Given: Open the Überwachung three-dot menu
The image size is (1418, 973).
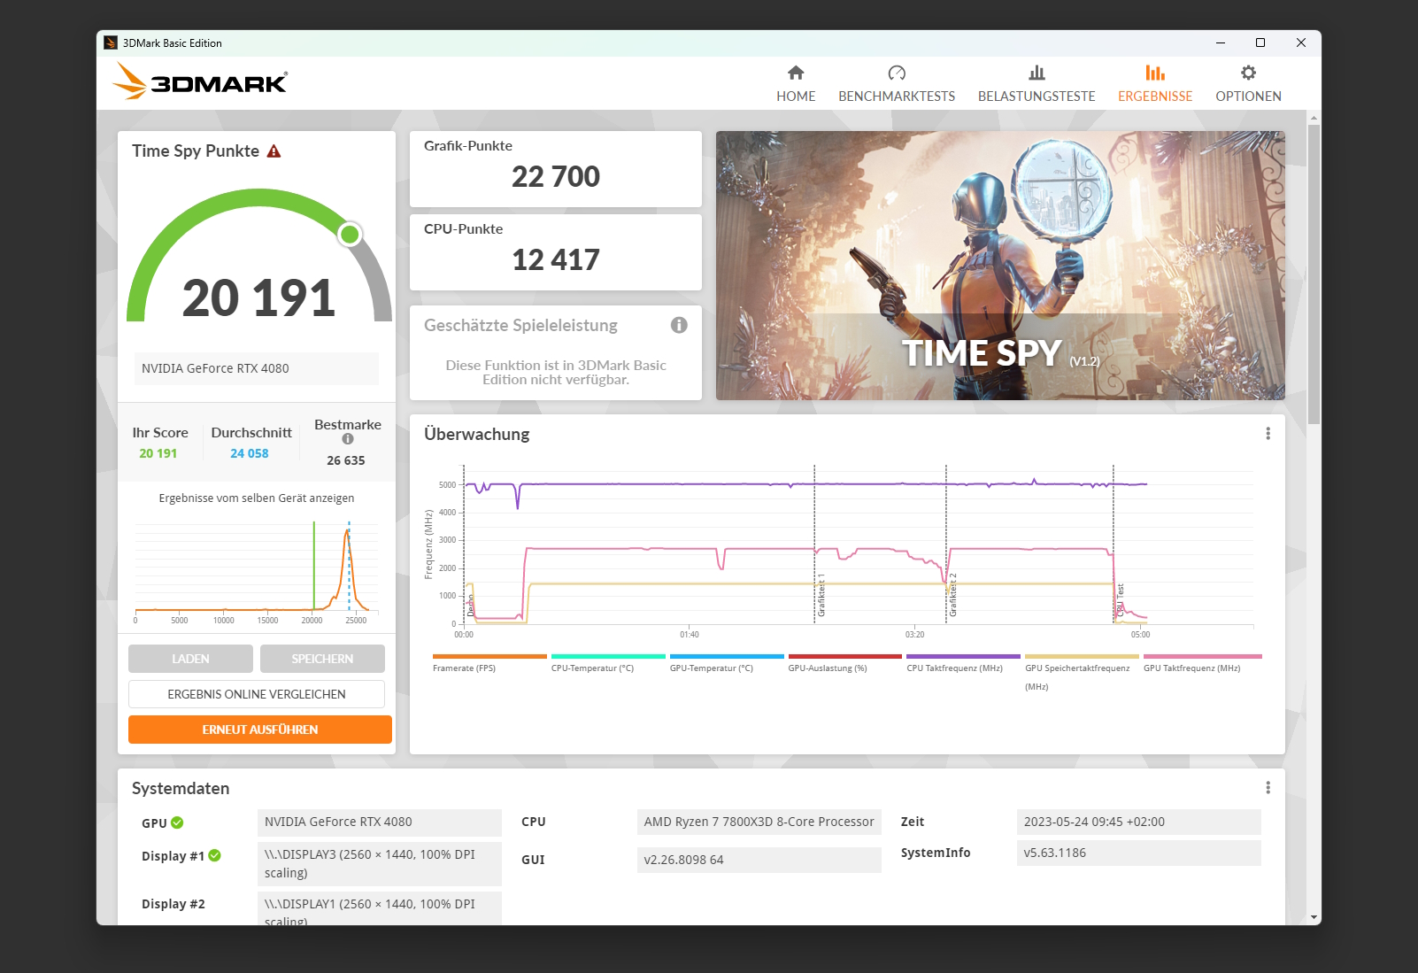Looking at the screenshot, I should (1268, 433).
